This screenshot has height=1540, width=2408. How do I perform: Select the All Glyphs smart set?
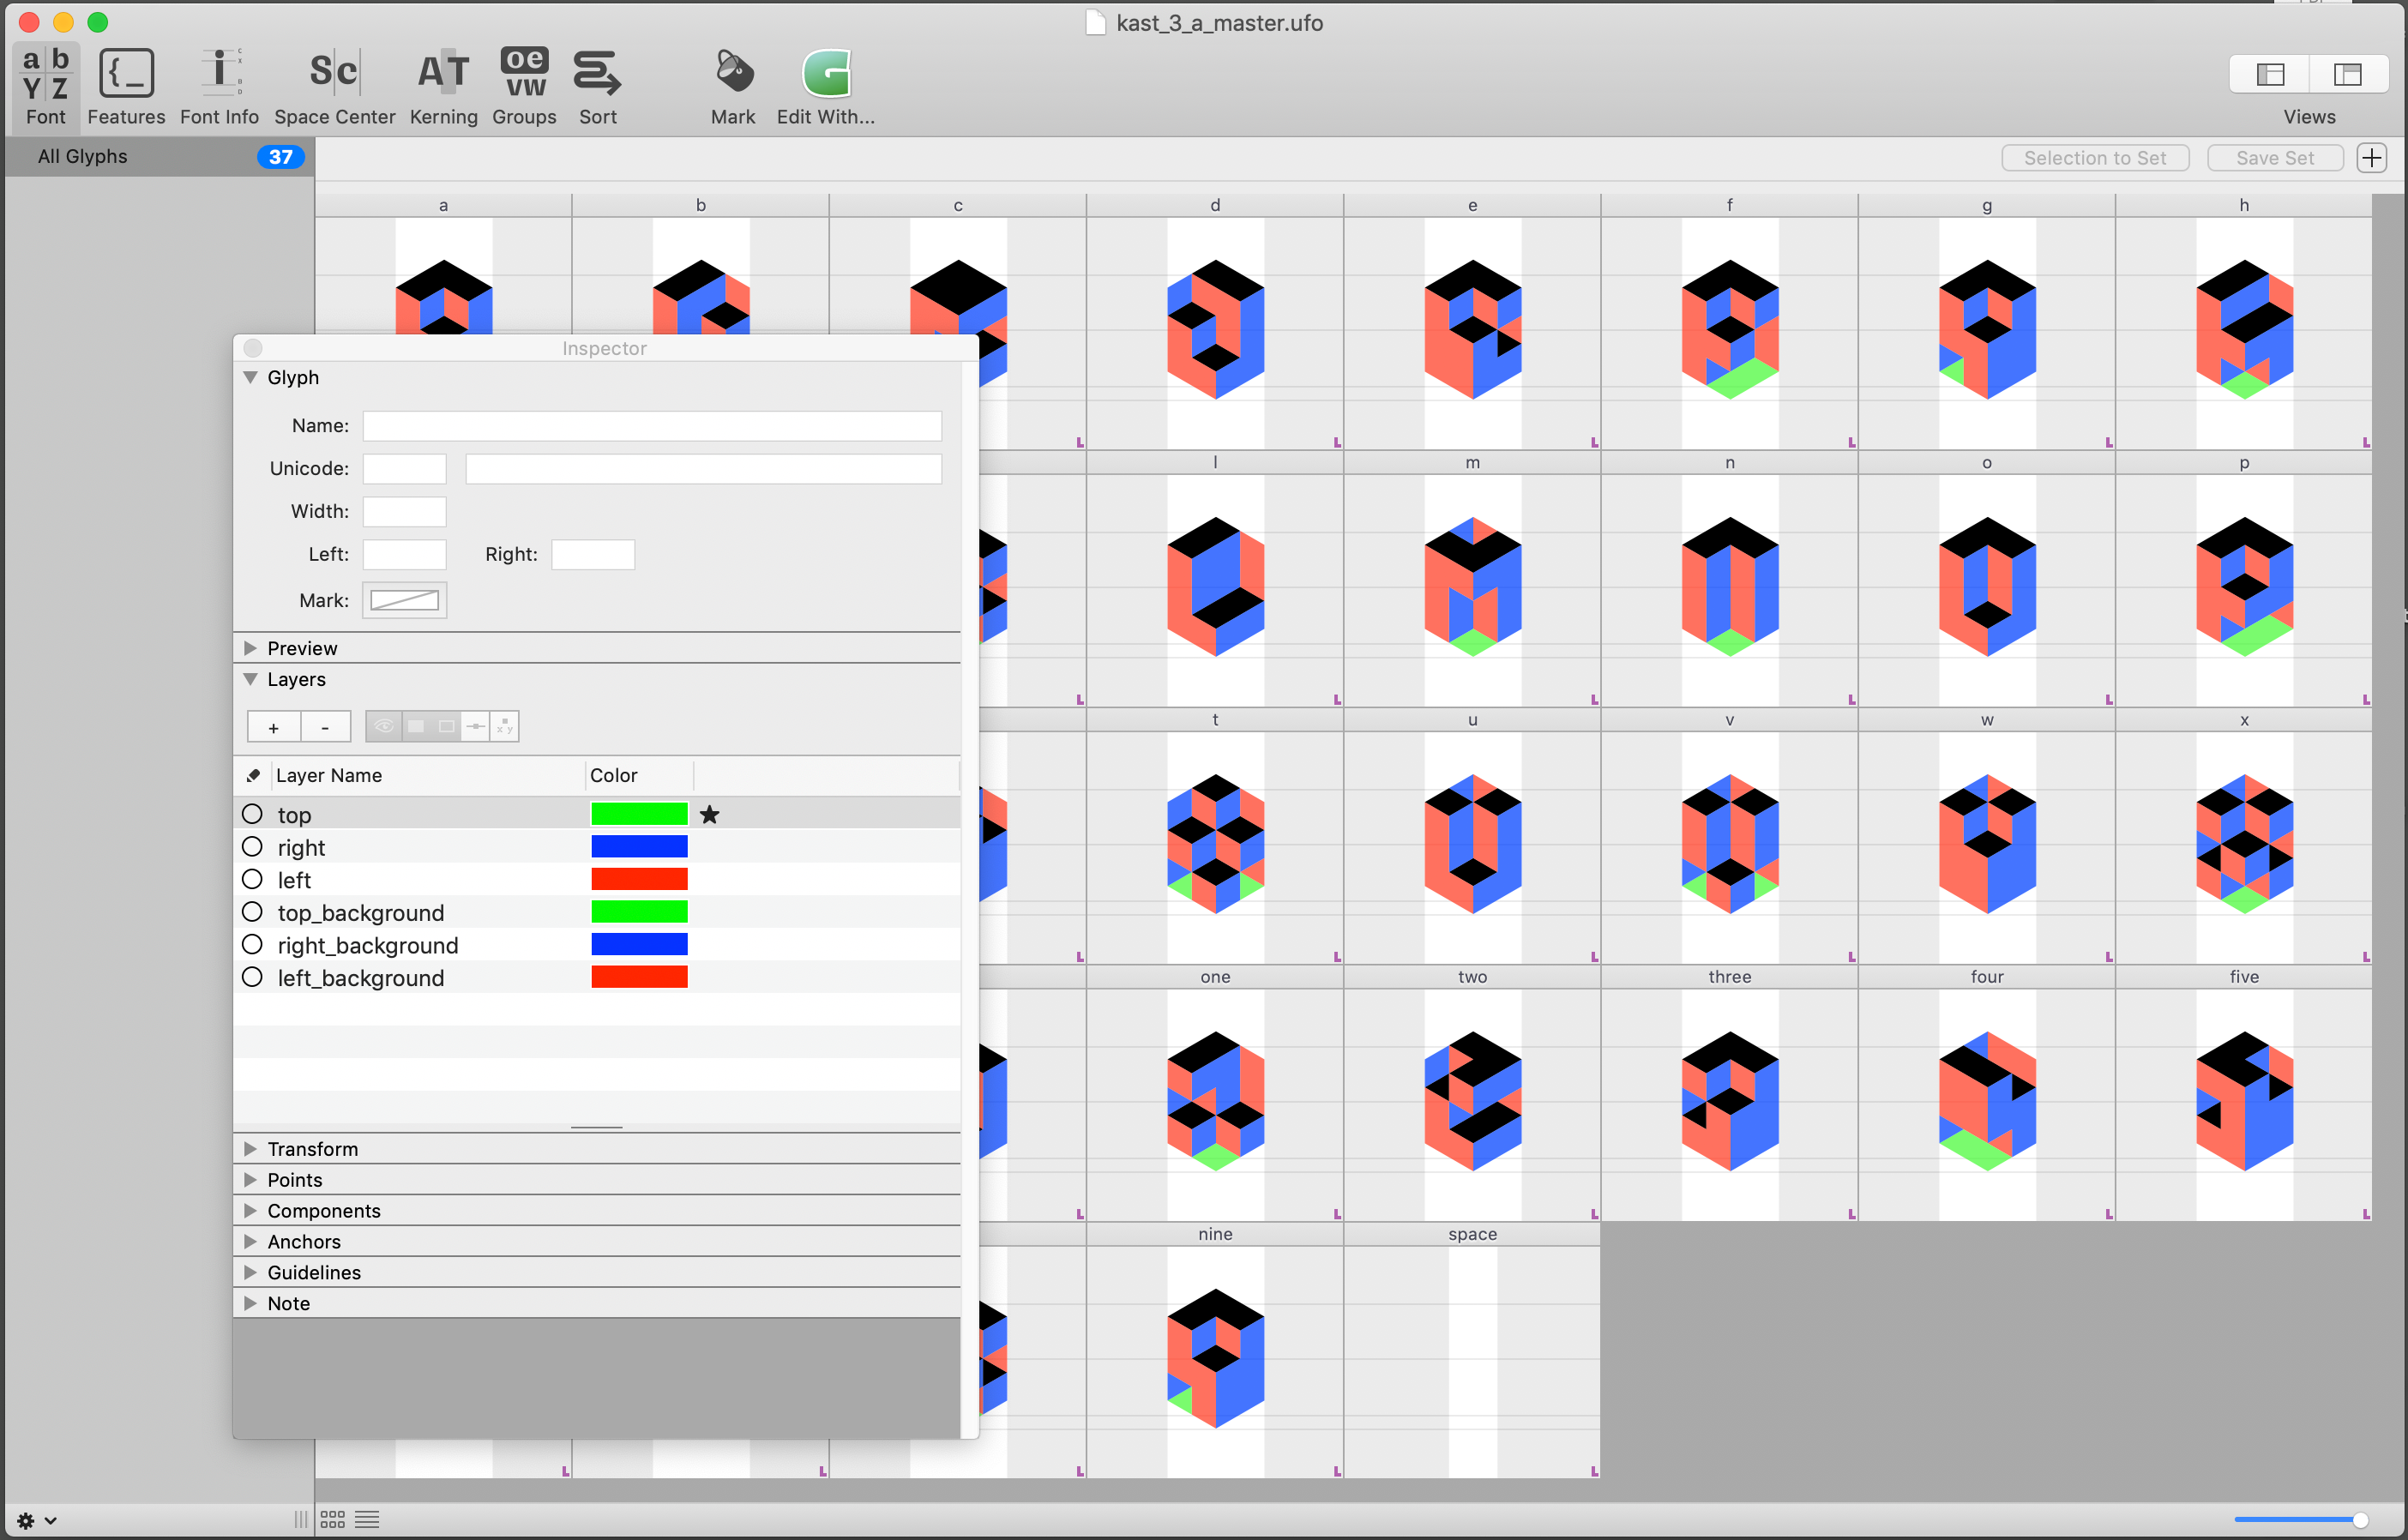pyautogui.click(x=81, y=156)
